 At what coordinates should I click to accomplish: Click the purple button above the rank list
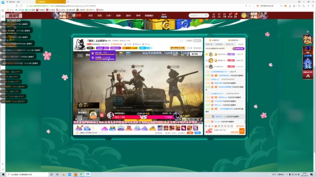point(238,49)
